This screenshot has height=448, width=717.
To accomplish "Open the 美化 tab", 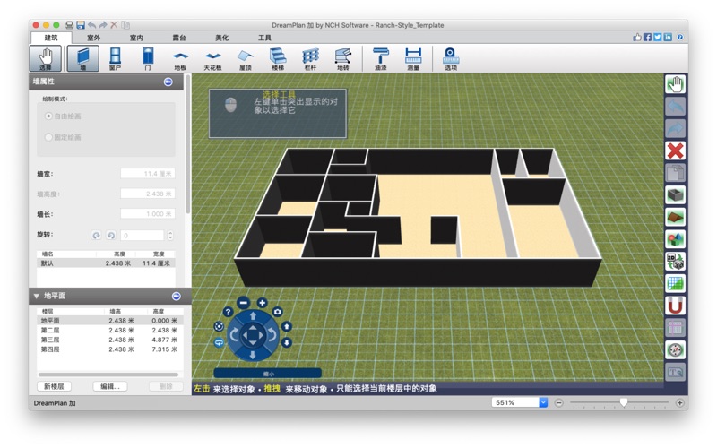I will (x=221, y=38).
